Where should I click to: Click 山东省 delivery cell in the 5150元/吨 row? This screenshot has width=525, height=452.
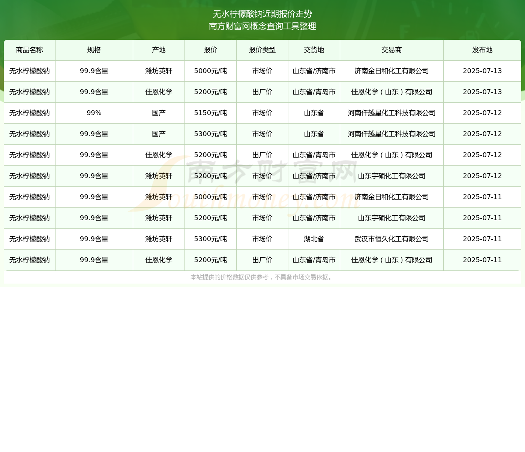[314, 113]
